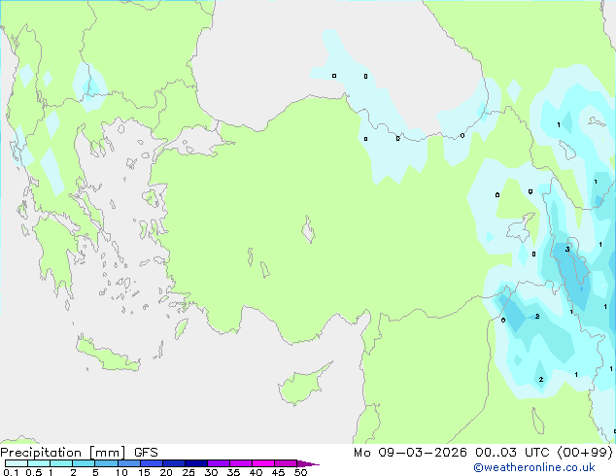
Task: Click the 40–45 mm magenta legend swatch
Action: [263, 463]
